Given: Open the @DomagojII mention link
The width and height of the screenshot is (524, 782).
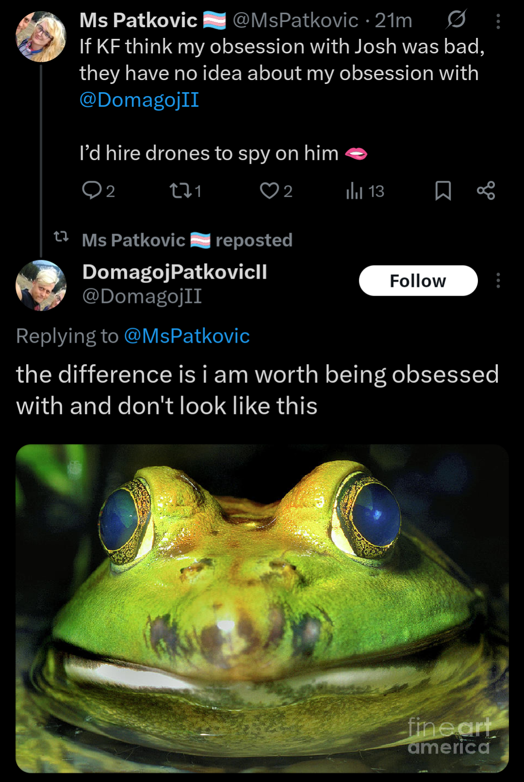Looking at the screenshot, I should pos(139,100).
